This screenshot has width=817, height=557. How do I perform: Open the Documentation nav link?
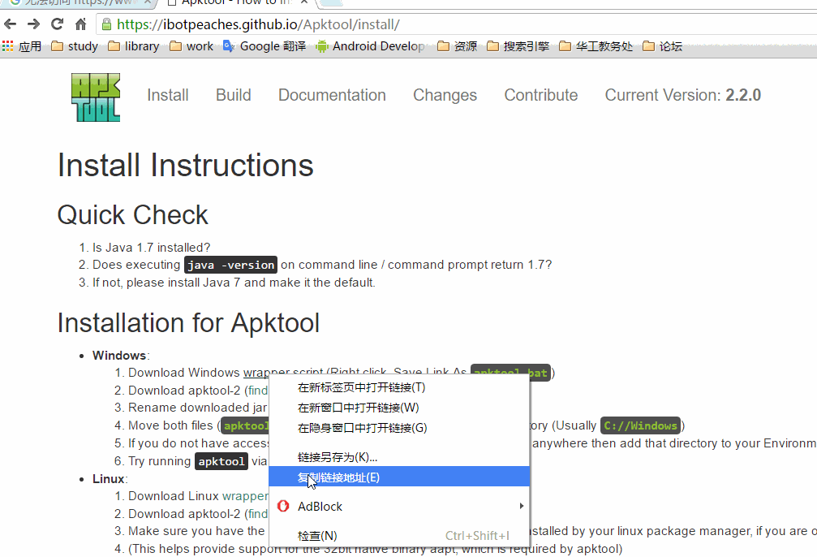point(332,95)
